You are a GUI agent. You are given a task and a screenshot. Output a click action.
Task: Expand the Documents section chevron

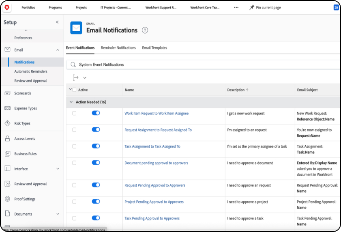pyautogui.click(x=58, y=214)
